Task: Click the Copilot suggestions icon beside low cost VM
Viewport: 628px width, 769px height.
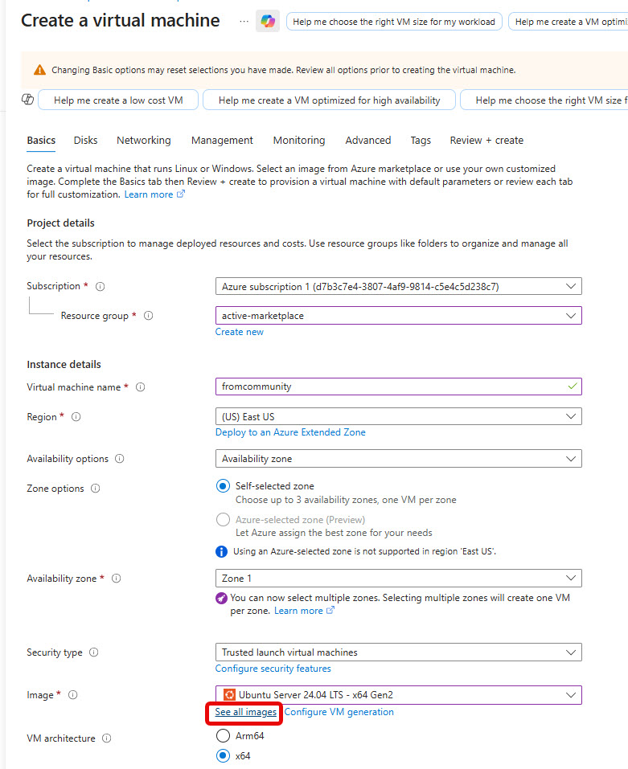Action: (x=28, y=100)
